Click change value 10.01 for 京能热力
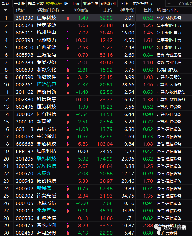192x236 pixels. [82, 40]
